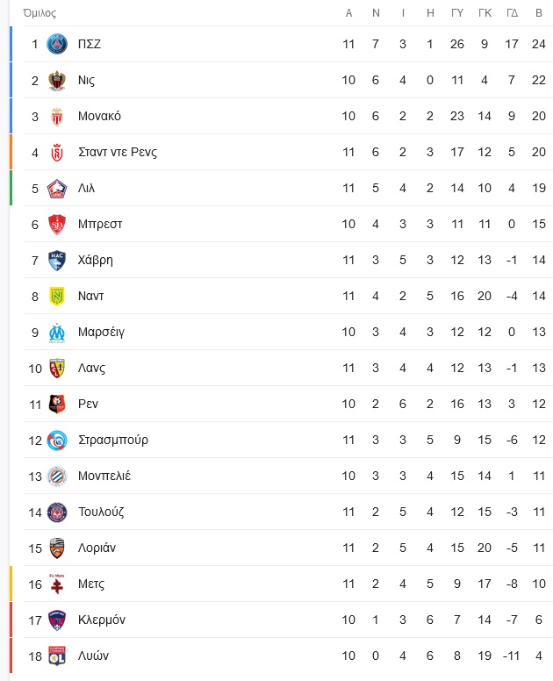Screen dimensions: 553x681
Task: Click the ΠΣΖ (PSG) club logo
Action: pyautogui.click(x=57, y=44)
